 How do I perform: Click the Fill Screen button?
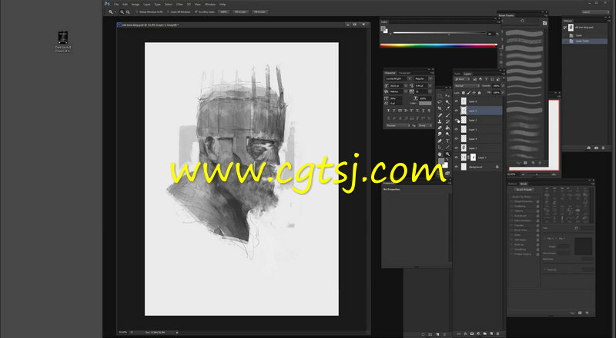259,12
